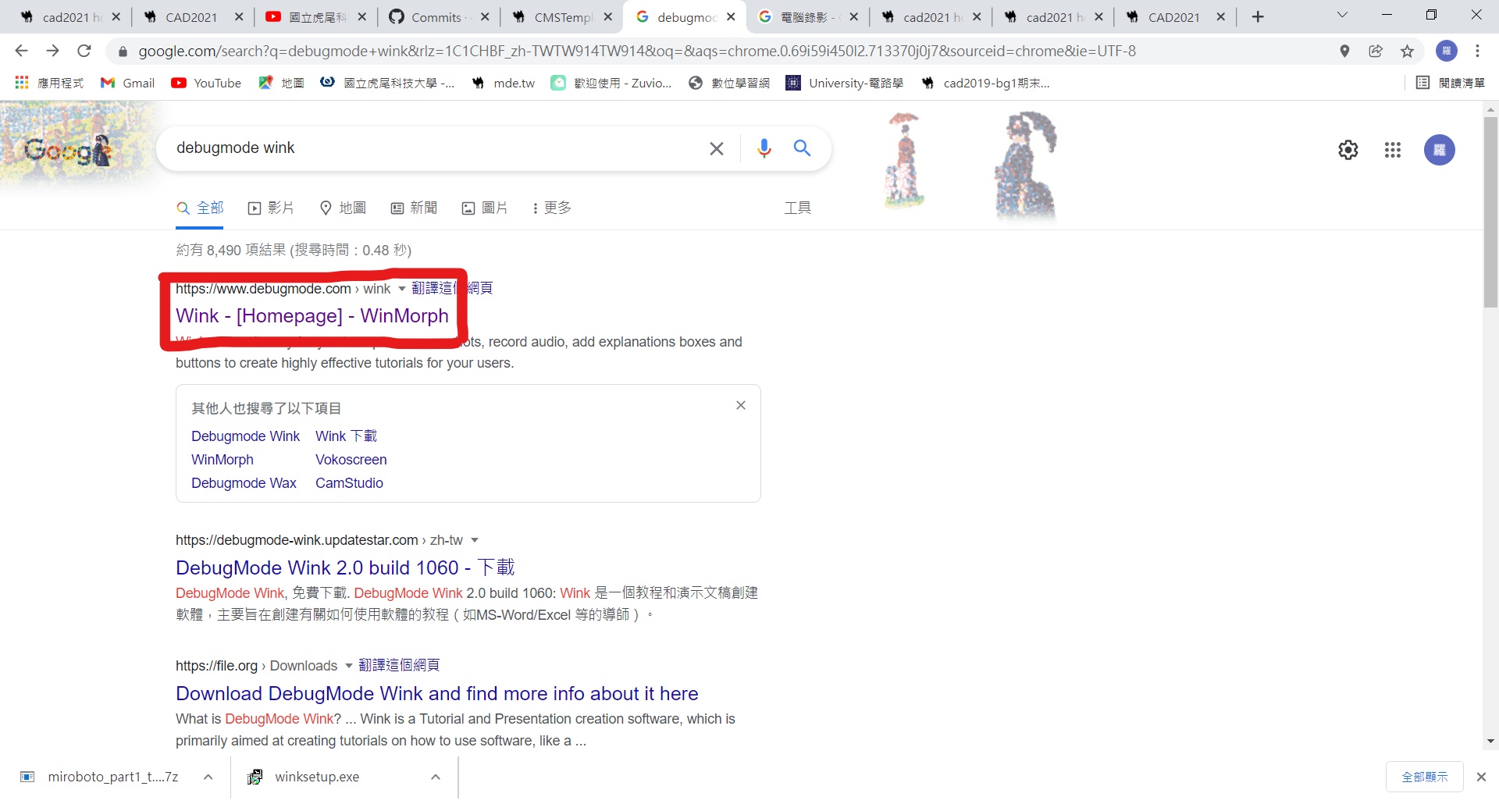Switch to the 地圖 maps tab

343,208
